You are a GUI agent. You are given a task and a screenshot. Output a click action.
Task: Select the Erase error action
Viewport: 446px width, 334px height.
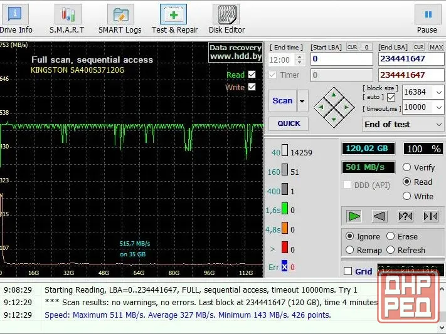click(x=391, y=236)
